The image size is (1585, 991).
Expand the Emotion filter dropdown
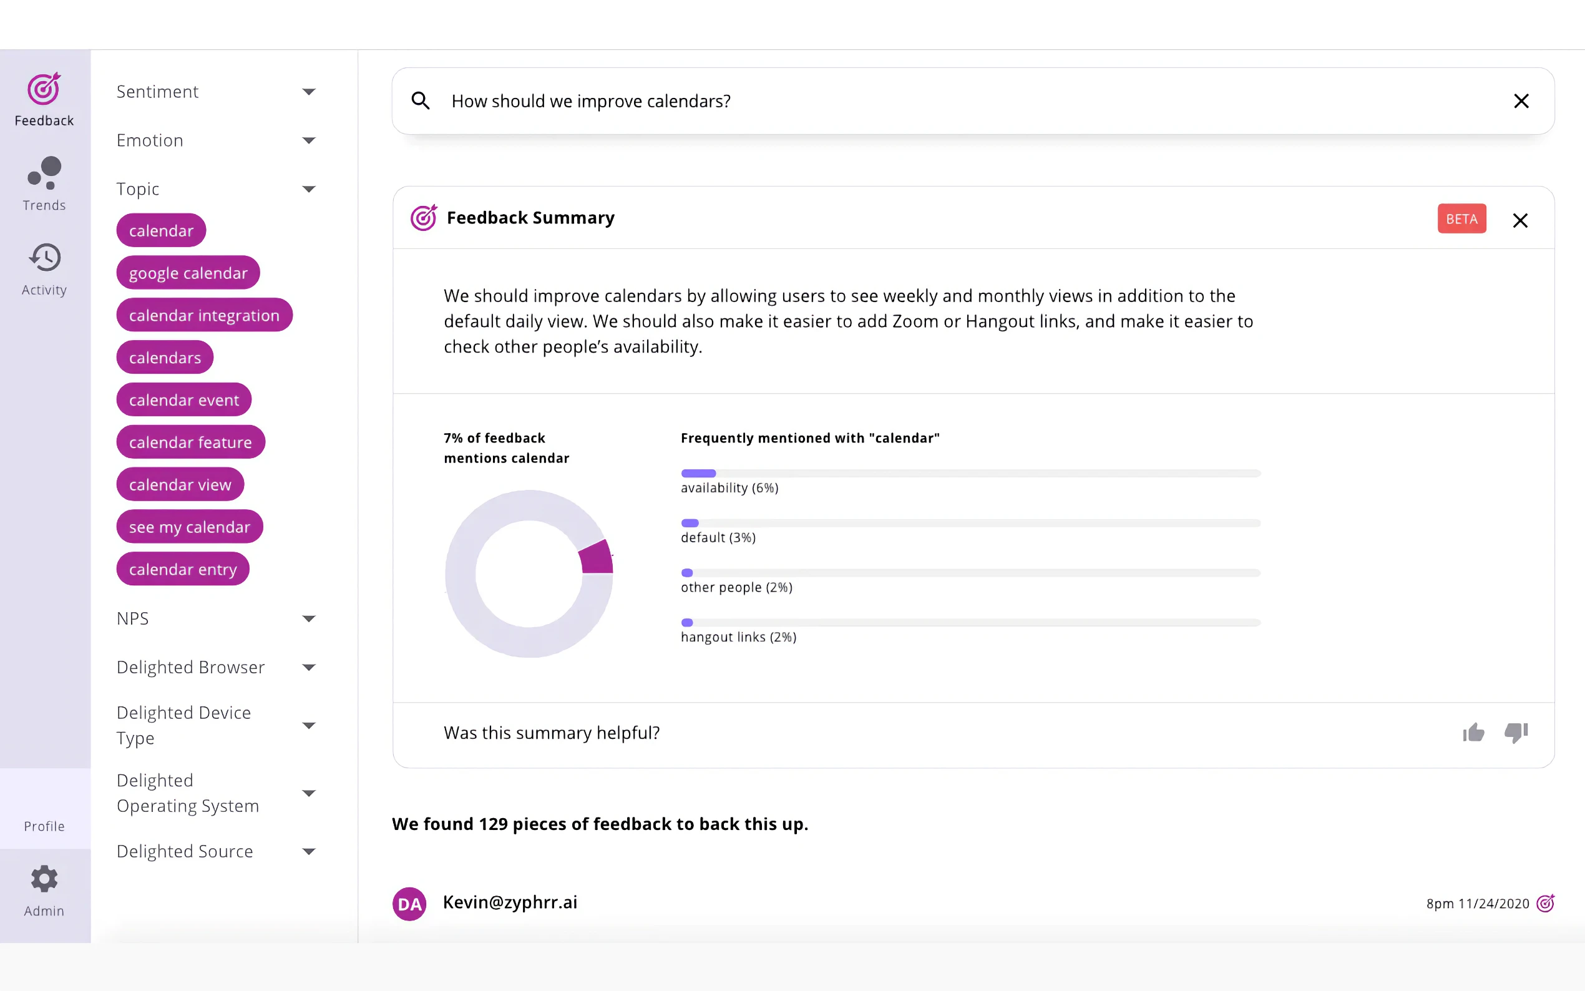[x=309, y=140]
